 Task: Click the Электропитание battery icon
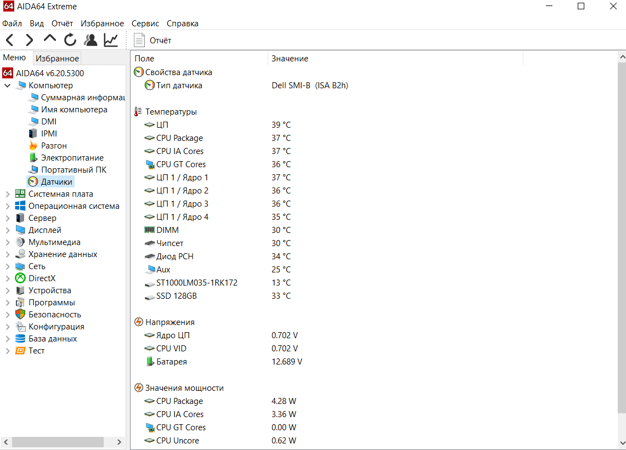click(x=33, y=157)
